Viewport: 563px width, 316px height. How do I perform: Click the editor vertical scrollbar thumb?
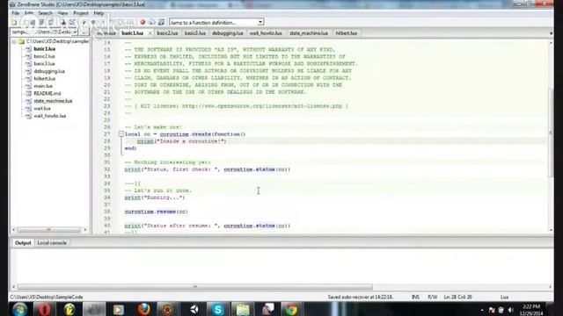pyautogui.click(x=551, y=133)
